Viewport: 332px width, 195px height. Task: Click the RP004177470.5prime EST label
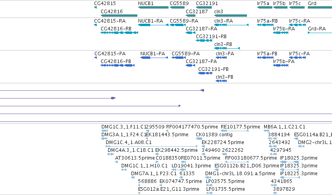tap(192, 127)
